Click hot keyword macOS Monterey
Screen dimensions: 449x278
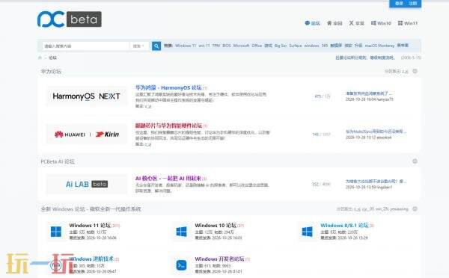(x=379, y=46)
